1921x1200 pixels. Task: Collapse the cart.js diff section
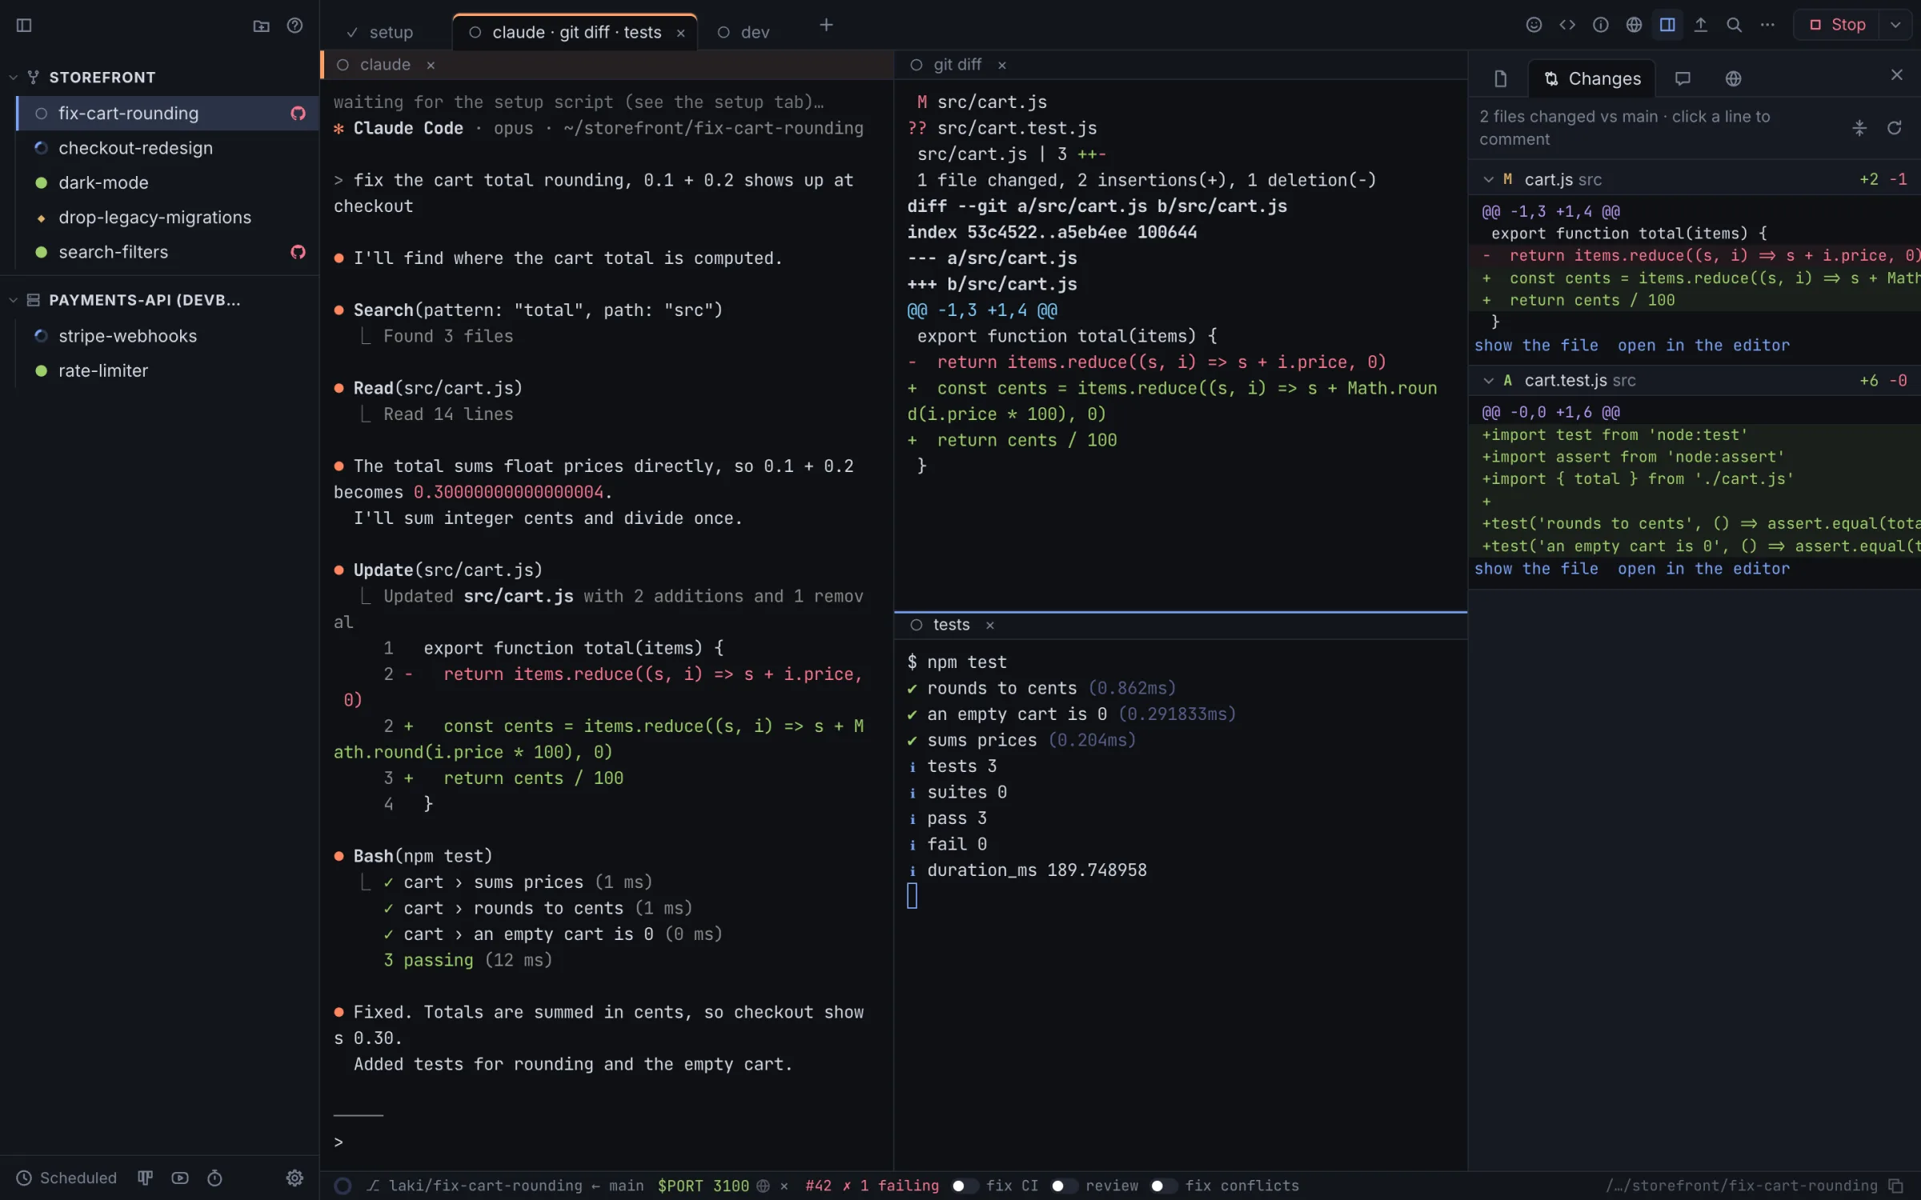(x=1488, y=179)
